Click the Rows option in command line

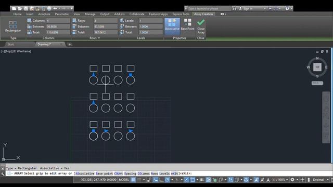(x=155, y=173)
